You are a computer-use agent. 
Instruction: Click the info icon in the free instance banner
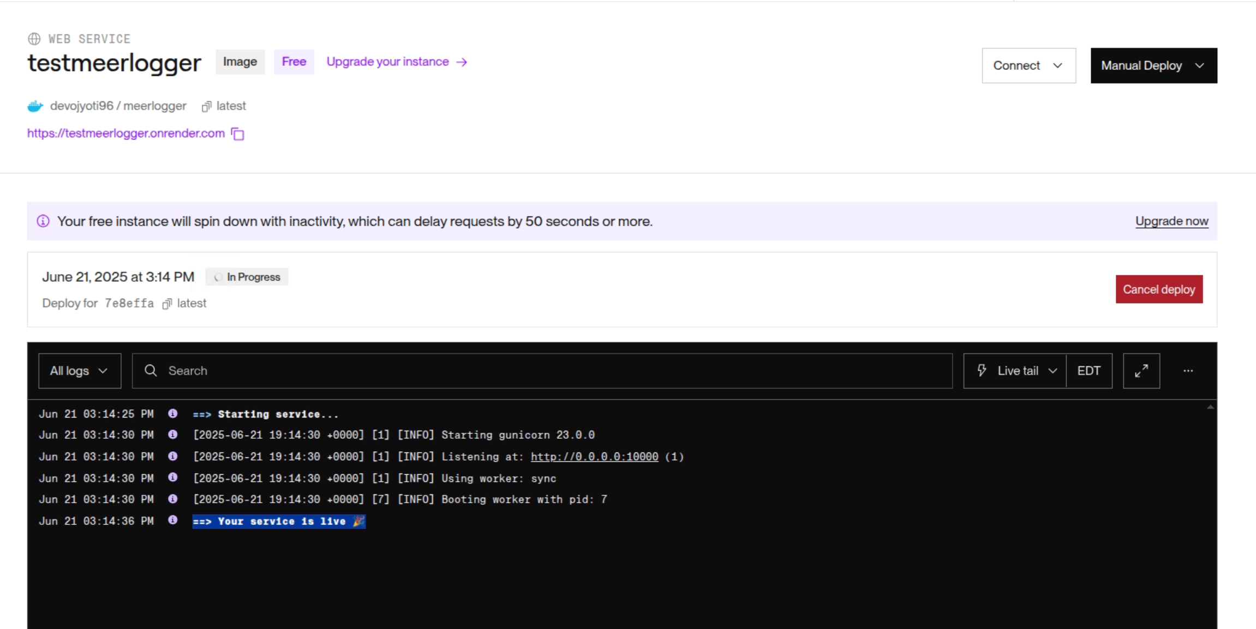pos(43,221)
